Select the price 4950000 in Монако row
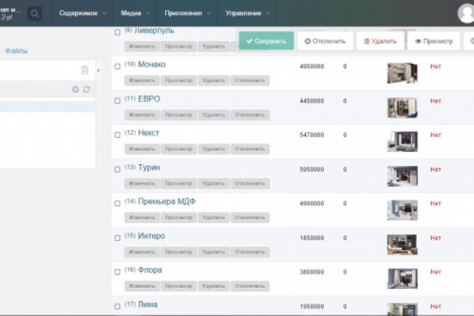 (311, 66)
